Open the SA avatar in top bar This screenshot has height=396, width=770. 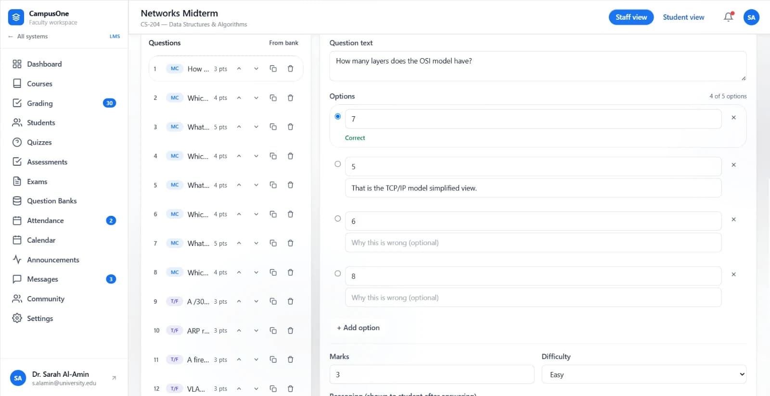click(751, 17)
